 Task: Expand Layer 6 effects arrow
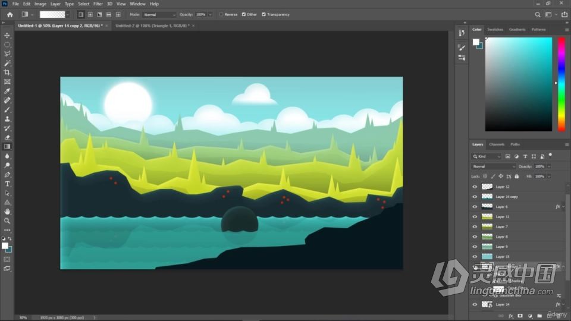563,207
